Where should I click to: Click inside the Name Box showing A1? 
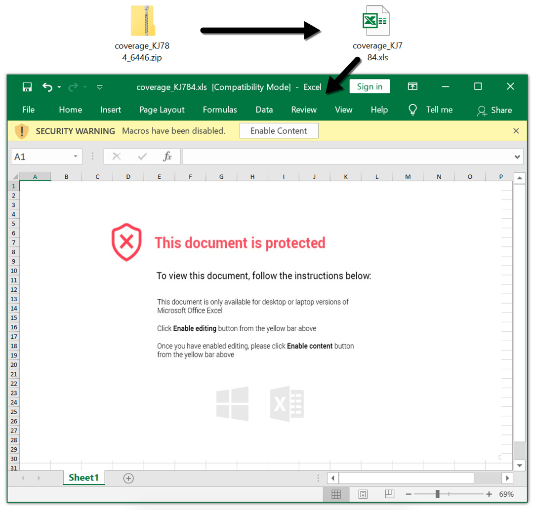(41, 157)
